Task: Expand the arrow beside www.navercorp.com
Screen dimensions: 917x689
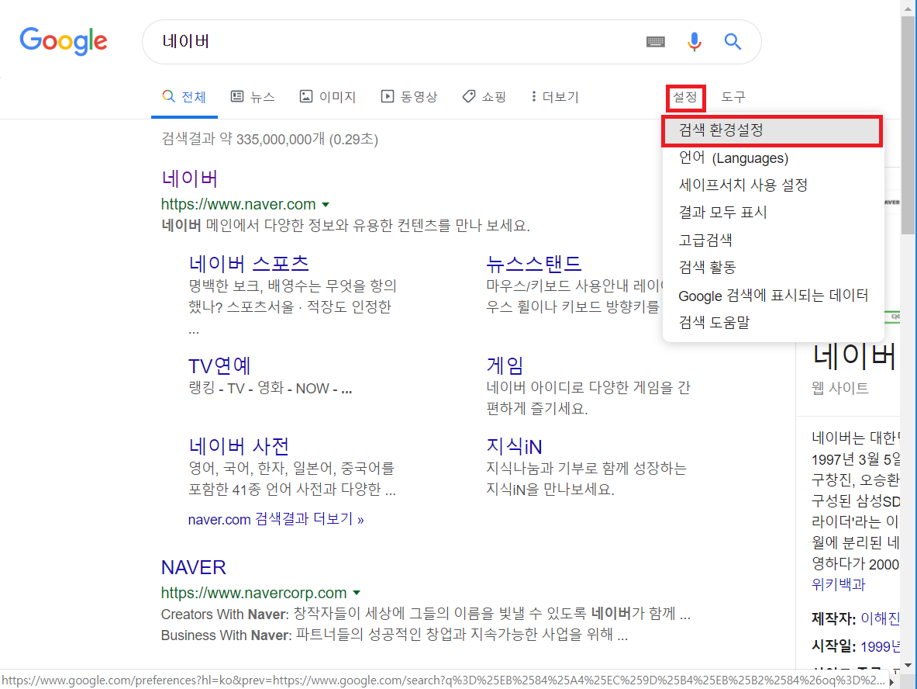Action: (x=356, y=594)
